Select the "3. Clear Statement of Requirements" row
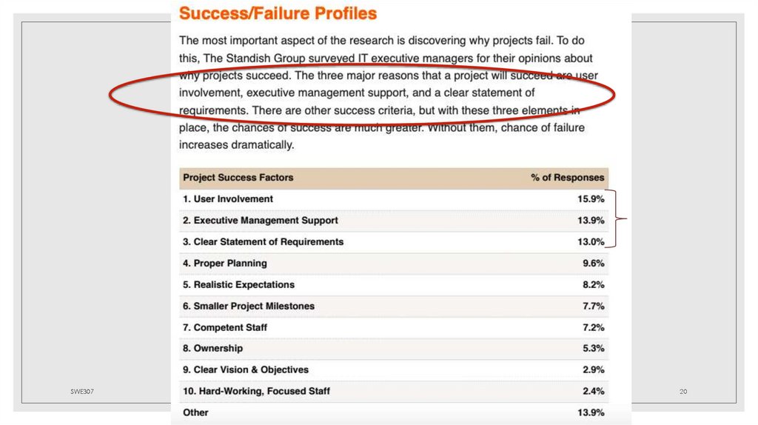This screenshot has width=758, height=425. pos(263,242)
